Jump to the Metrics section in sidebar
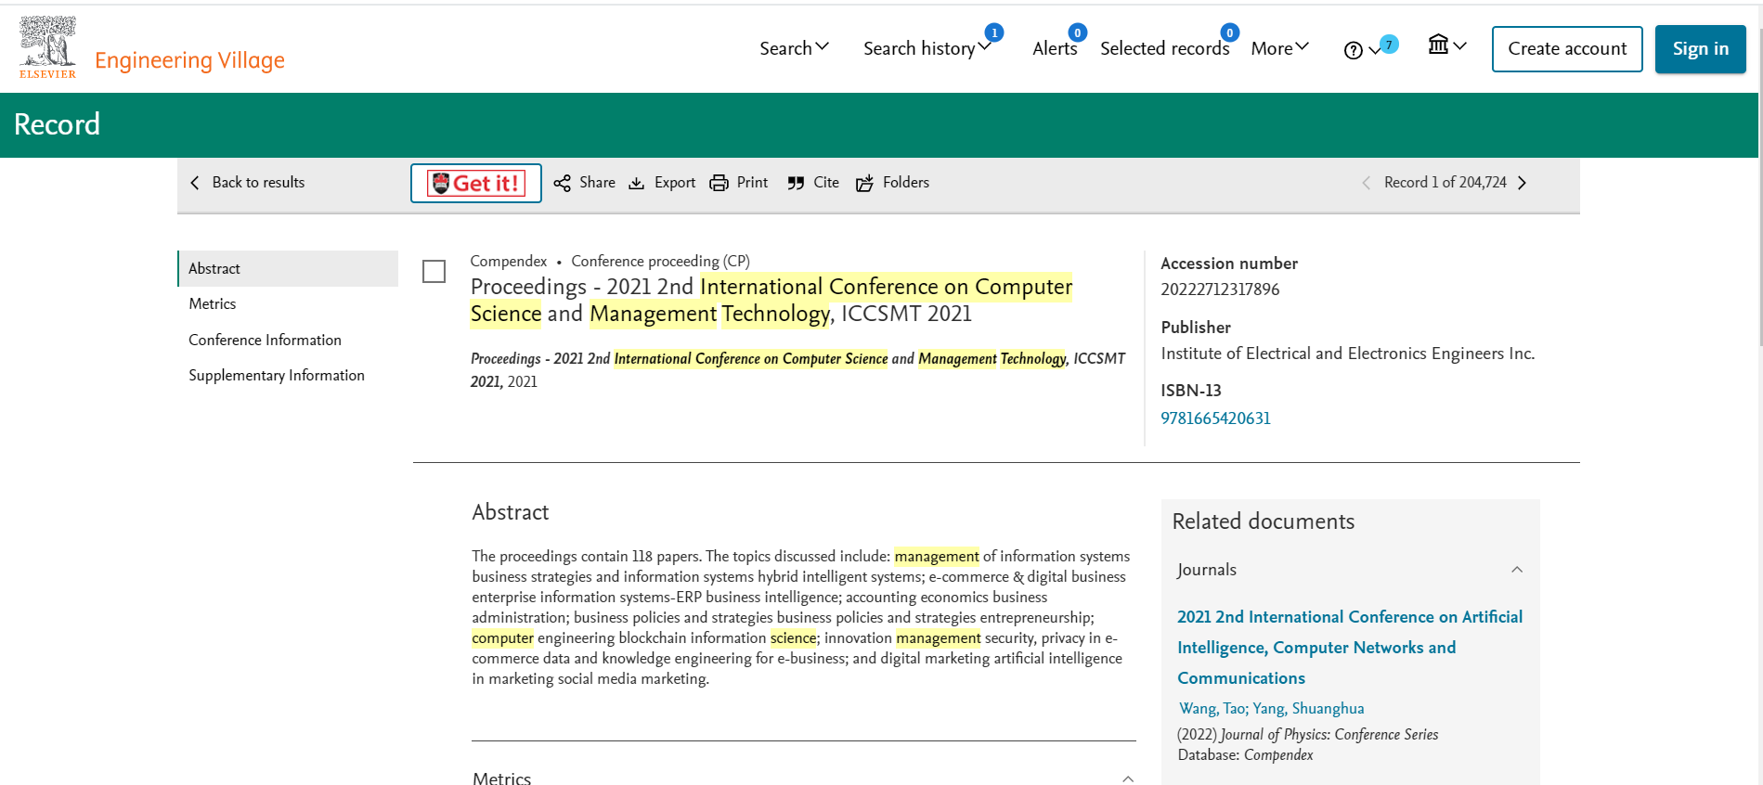 pos(213,303)
